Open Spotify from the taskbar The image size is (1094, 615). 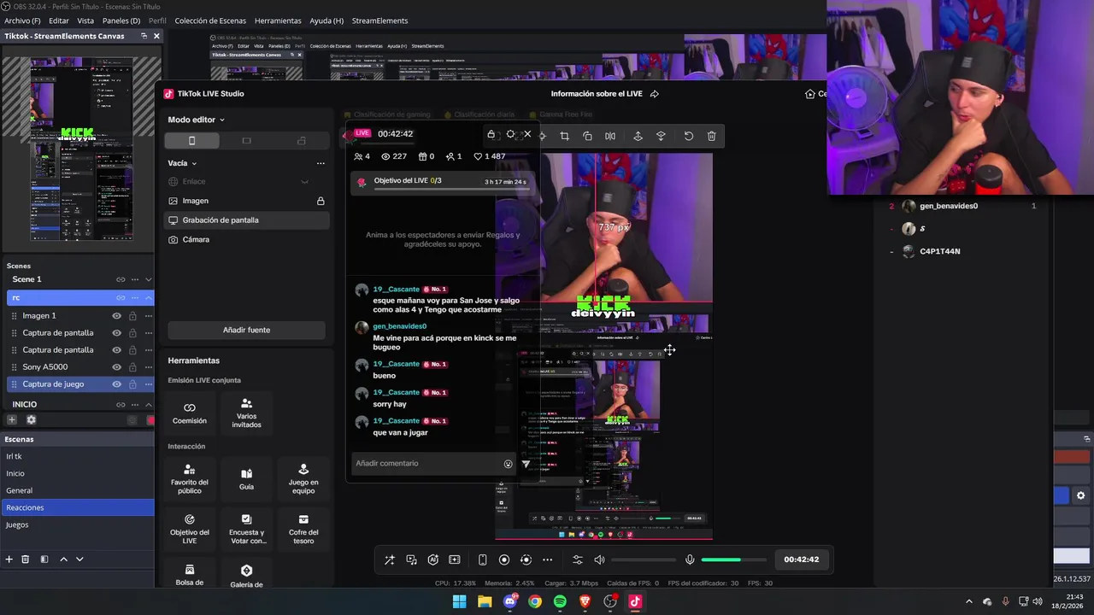click(x=560, y=601)
